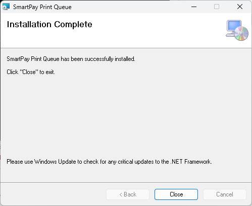
Task: Click the blue monitor in the installer graphic
Action: click(234, 26)
